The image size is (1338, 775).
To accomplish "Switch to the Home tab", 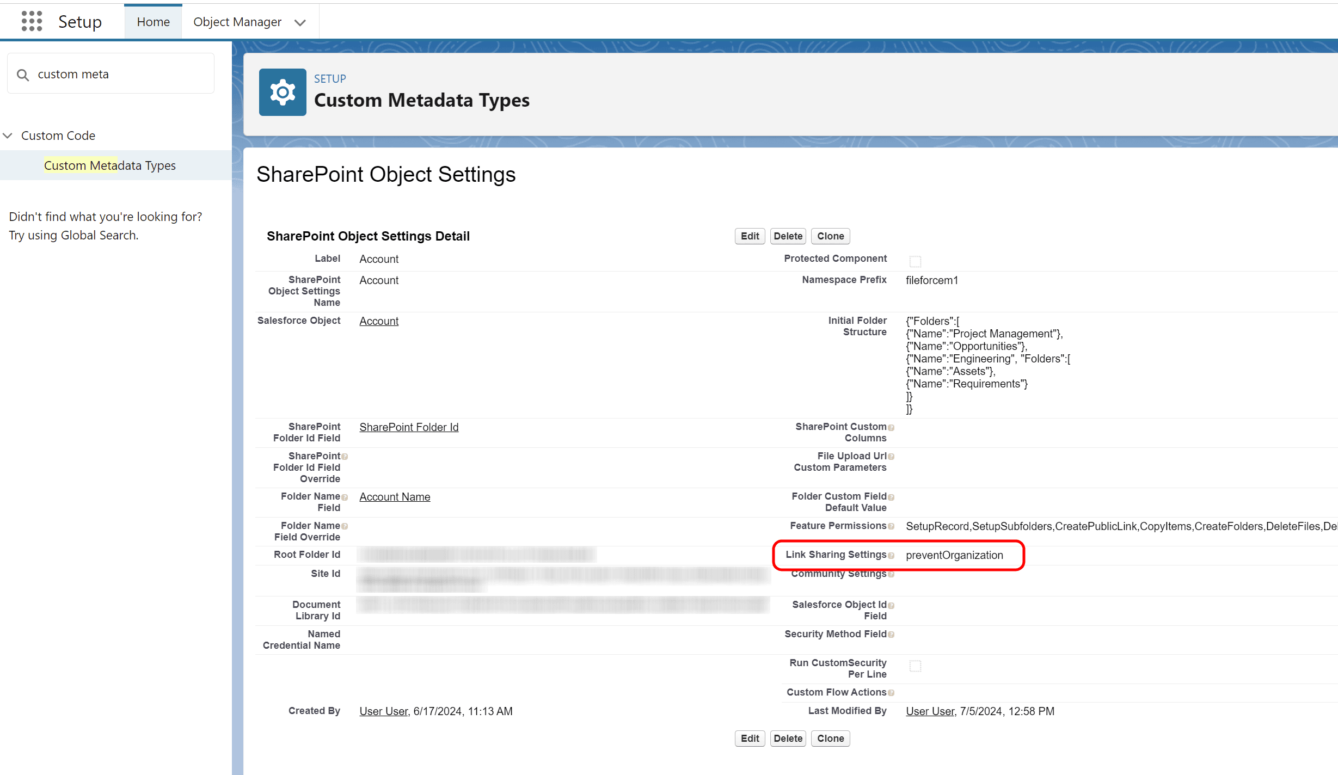I will [153, 22].
